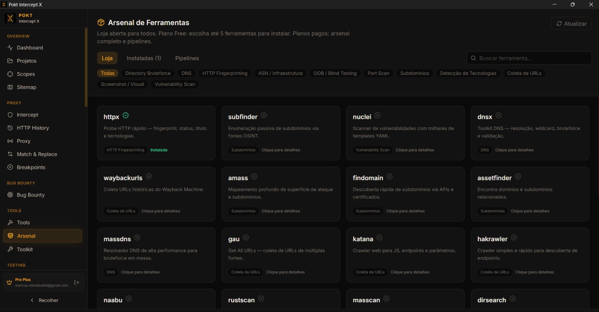Screen dimensions: 599x312
Task: Filter by Screenshot / Visual category
Action: tap(122, 84)
